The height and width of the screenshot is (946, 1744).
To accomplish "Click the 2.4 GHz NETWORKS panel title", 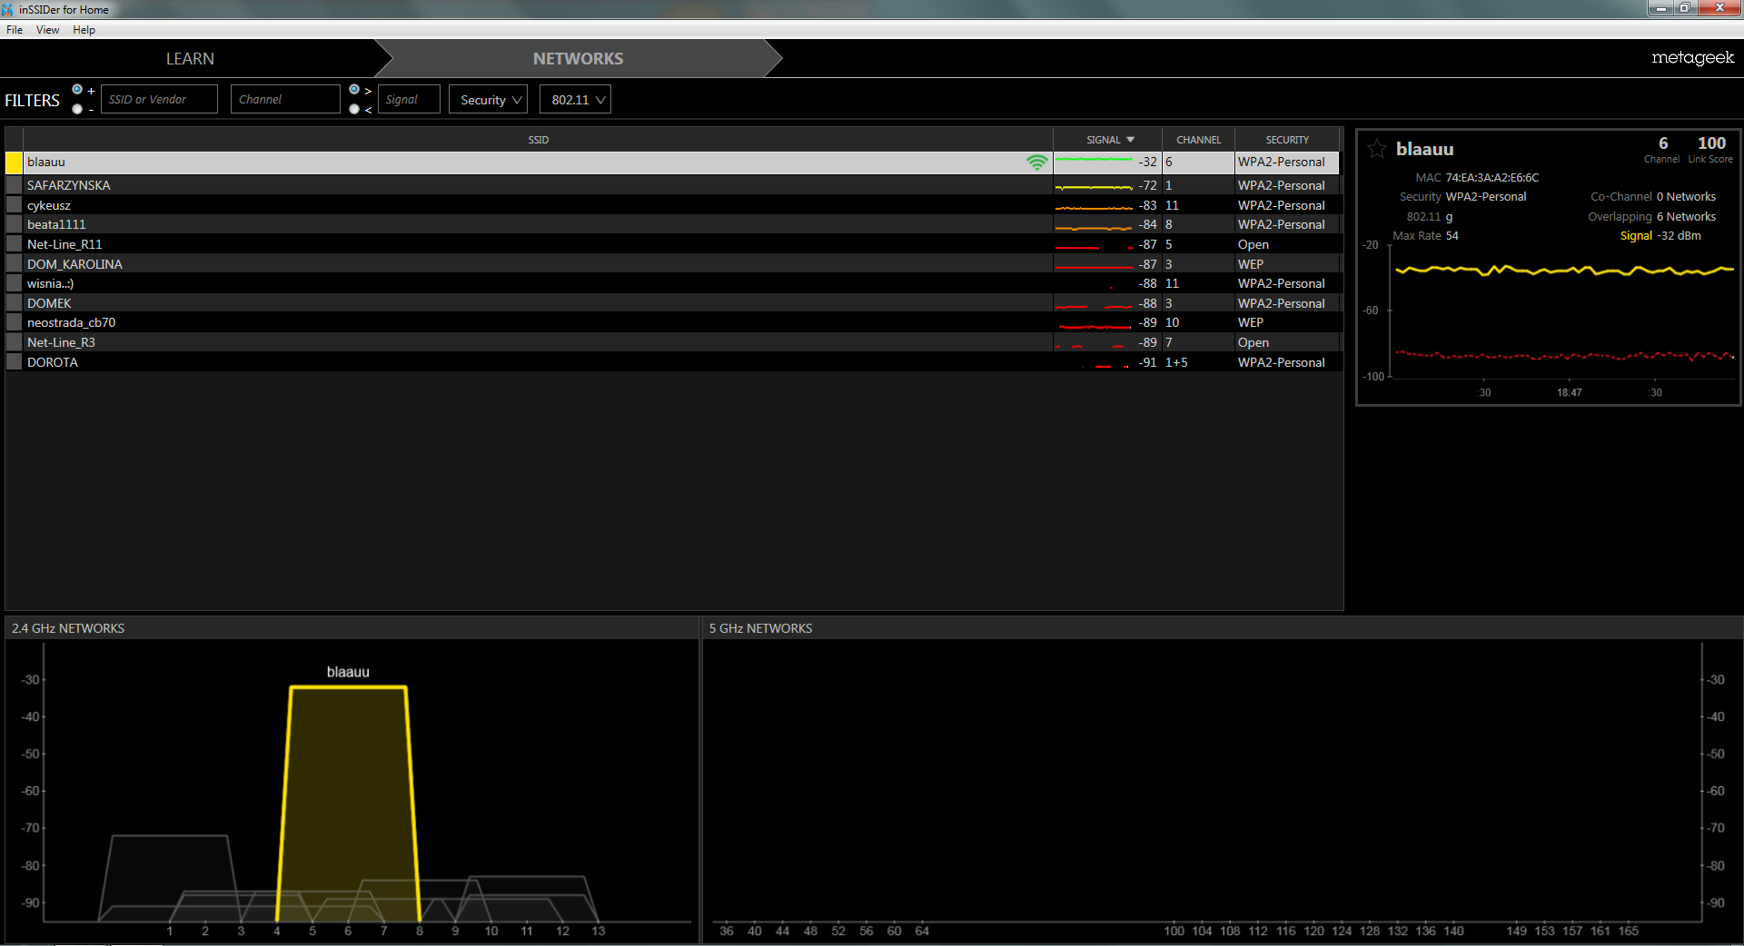I will [68, 628].
